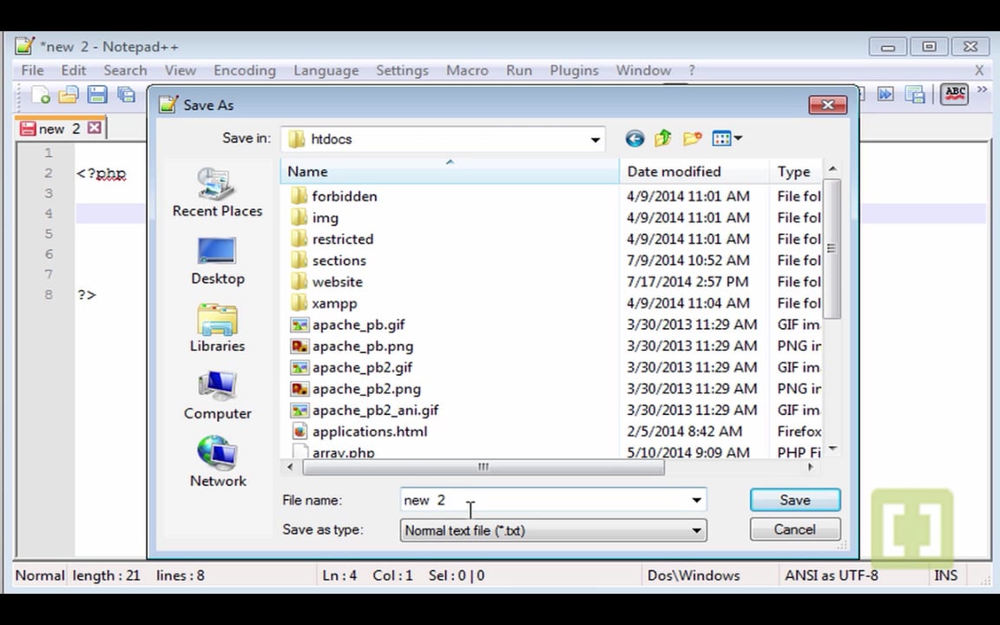This screenshot has height=625, width=1000.
Task: Expand toolbar overflow chevron in Notepad++
Action: tap(982, 90)
